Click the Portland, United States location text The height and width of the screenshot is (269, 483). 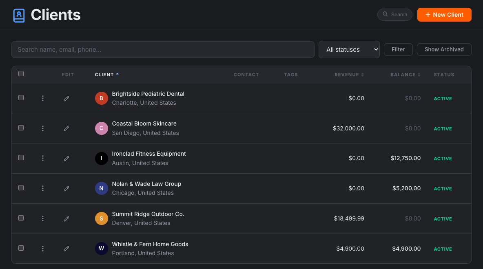143,253
